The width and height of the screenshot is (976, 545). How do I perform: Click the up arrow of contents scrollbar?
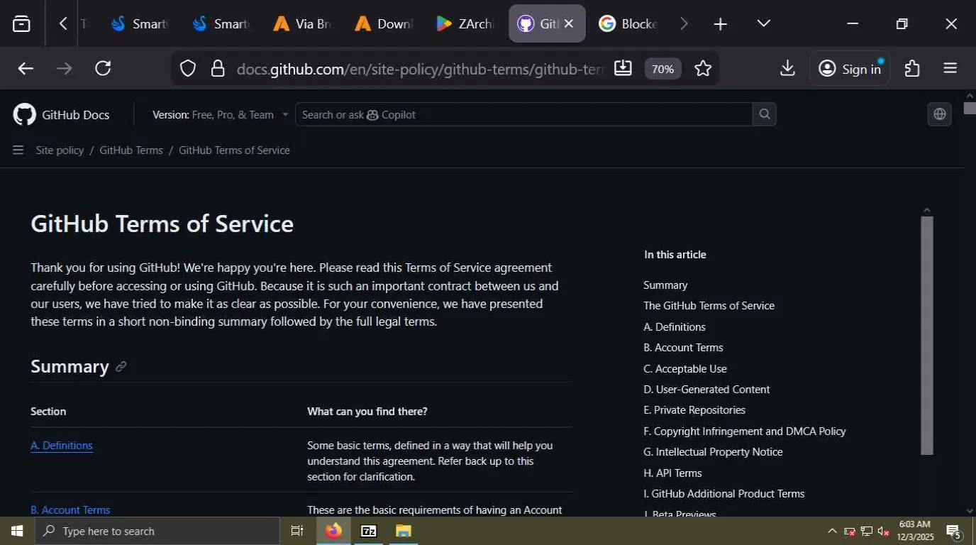coord(926,210)
